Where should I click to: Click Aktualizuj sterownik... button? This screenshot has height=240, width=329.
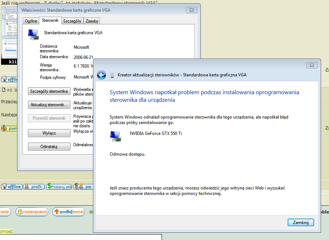click(49, 105)
